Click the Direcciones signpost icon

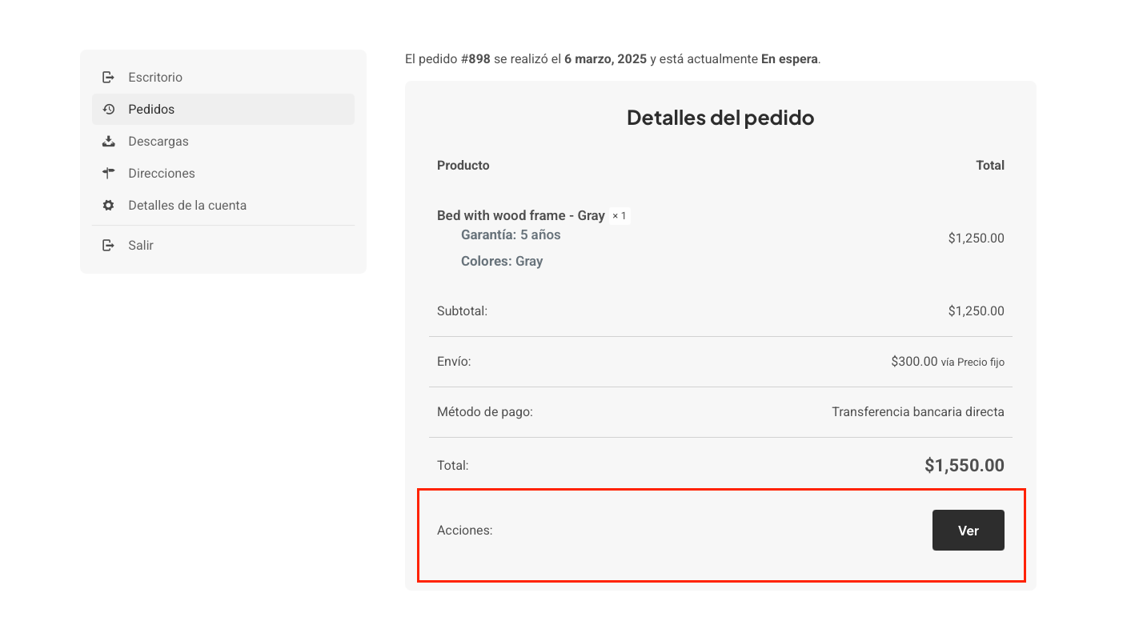point(109,174)
